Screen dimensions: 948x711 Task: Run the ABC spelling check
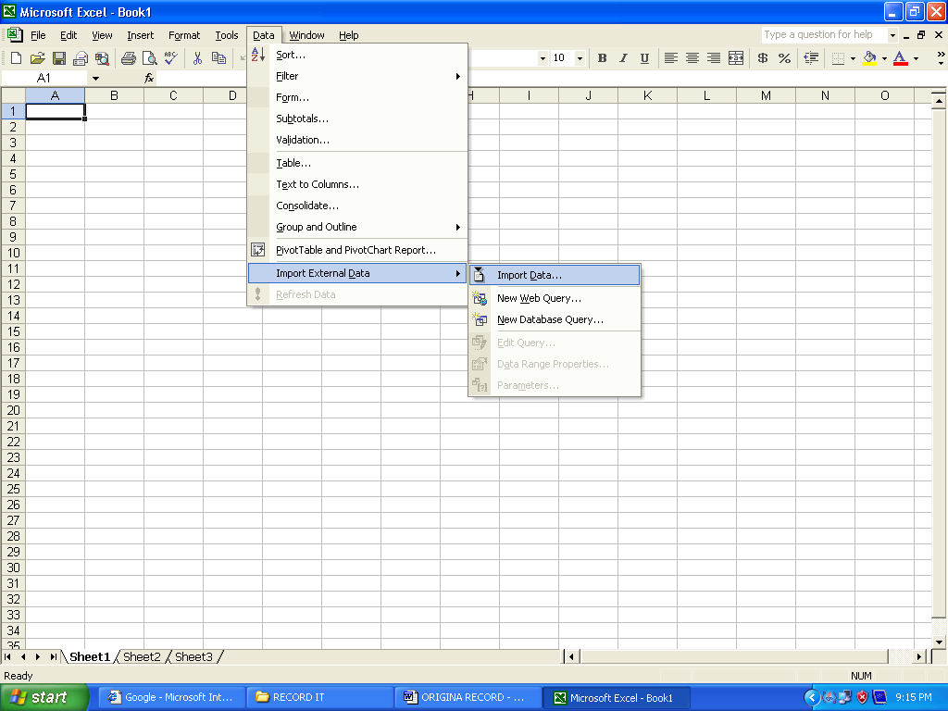(171, 58)
